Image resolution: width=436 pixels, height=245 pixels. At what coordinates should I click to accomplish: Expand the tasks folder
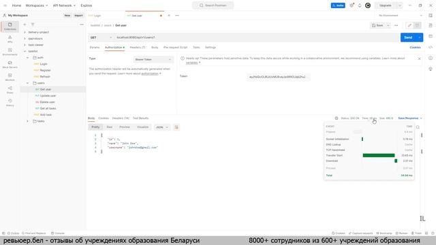[x=27, y=121]
